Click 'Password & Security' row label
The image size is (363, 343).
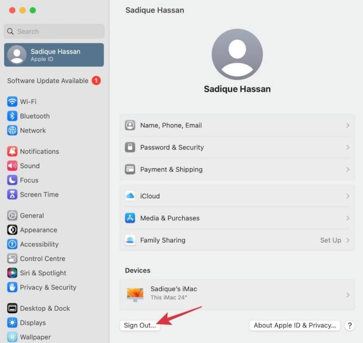point(172,147)
